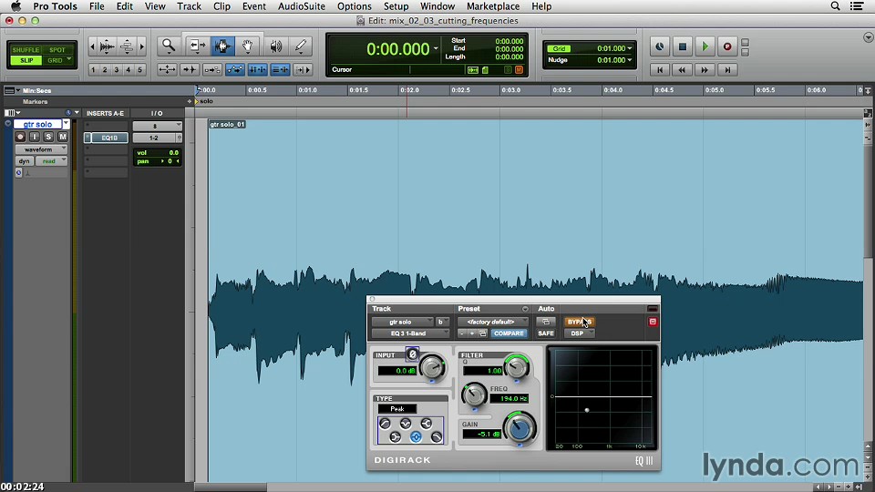Image resolution: width=875 pixels, height=492 pixels.
Task: Open the AudioSuite menu
Action: [302, 6]
